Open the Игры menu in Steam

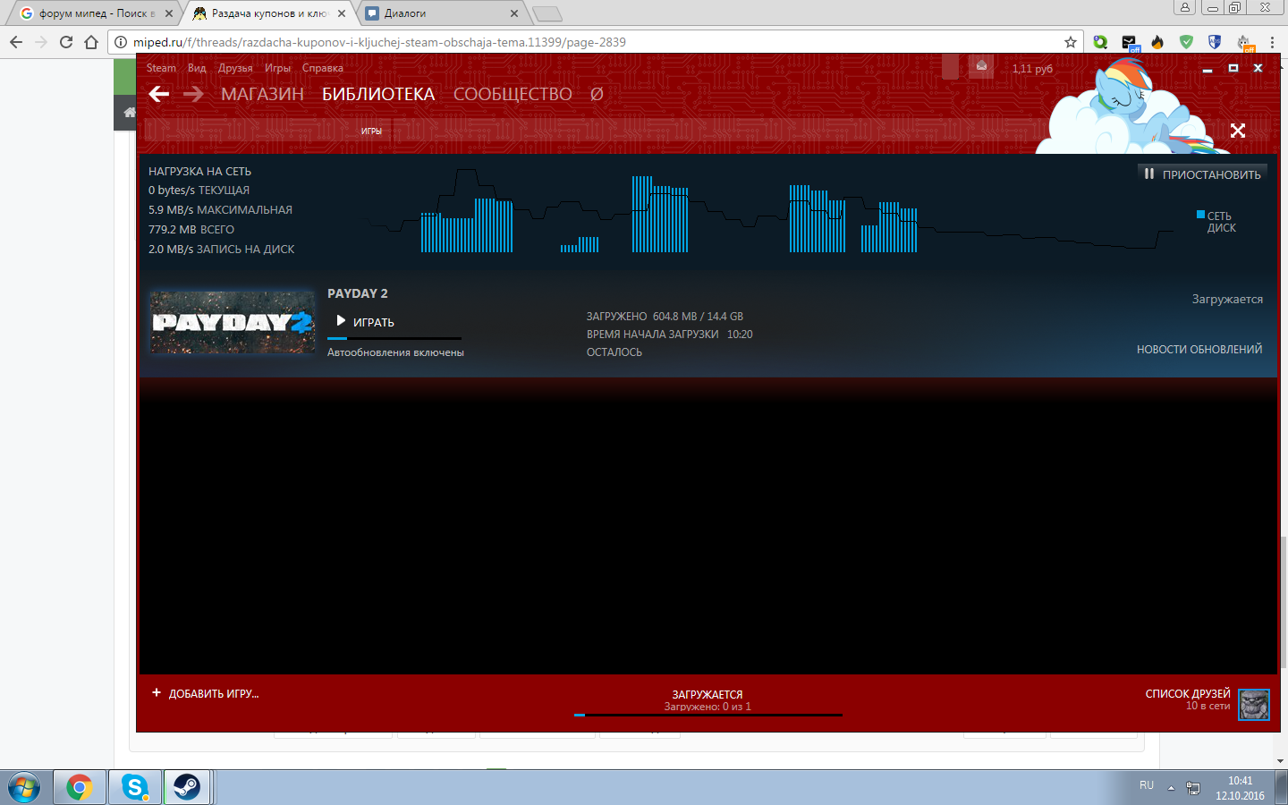[277, 68]
